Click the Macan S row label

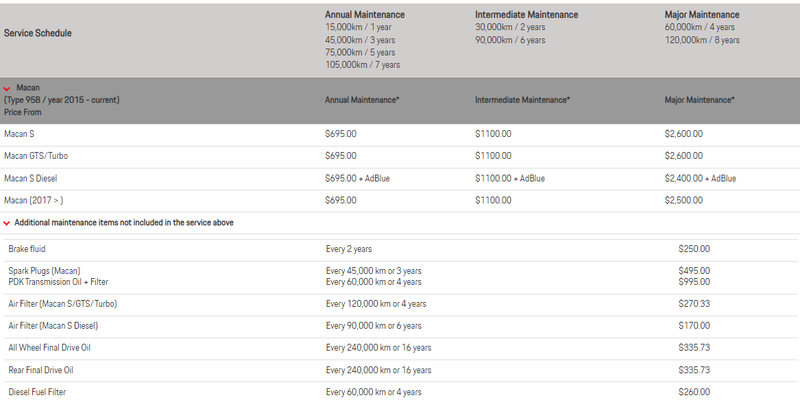click(x=19, y=134)
